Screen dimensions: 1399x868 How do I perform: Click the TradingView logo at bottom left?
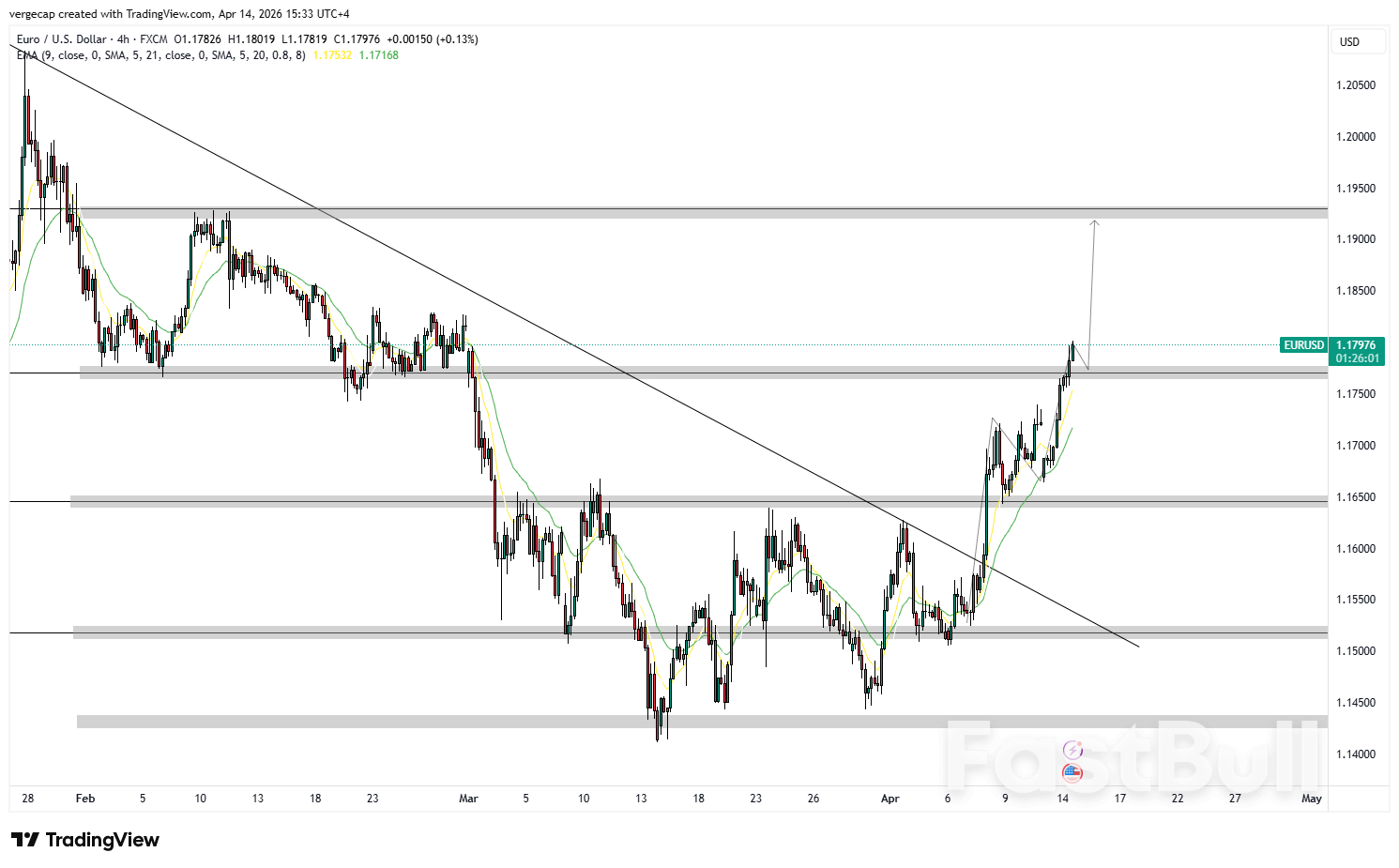click(84, 840)
